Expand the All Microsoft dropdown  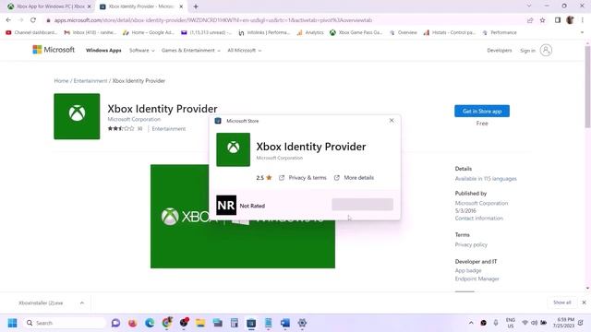point(244,50)
